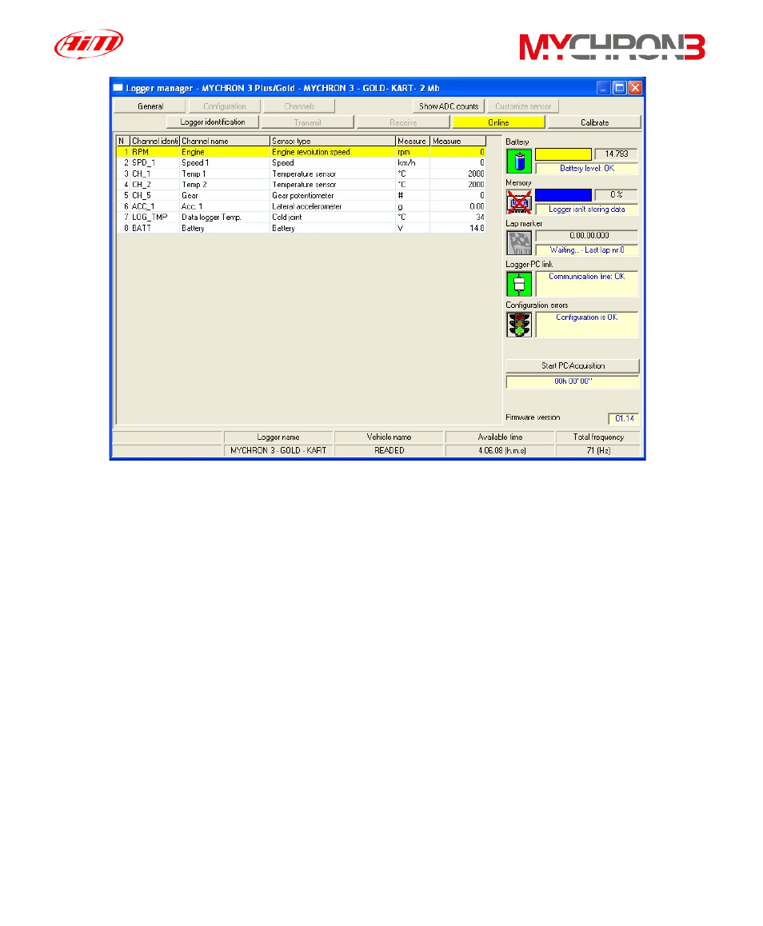Click the N column header
This screenshot has width=763, height=926.
click(x=123, y=142)
